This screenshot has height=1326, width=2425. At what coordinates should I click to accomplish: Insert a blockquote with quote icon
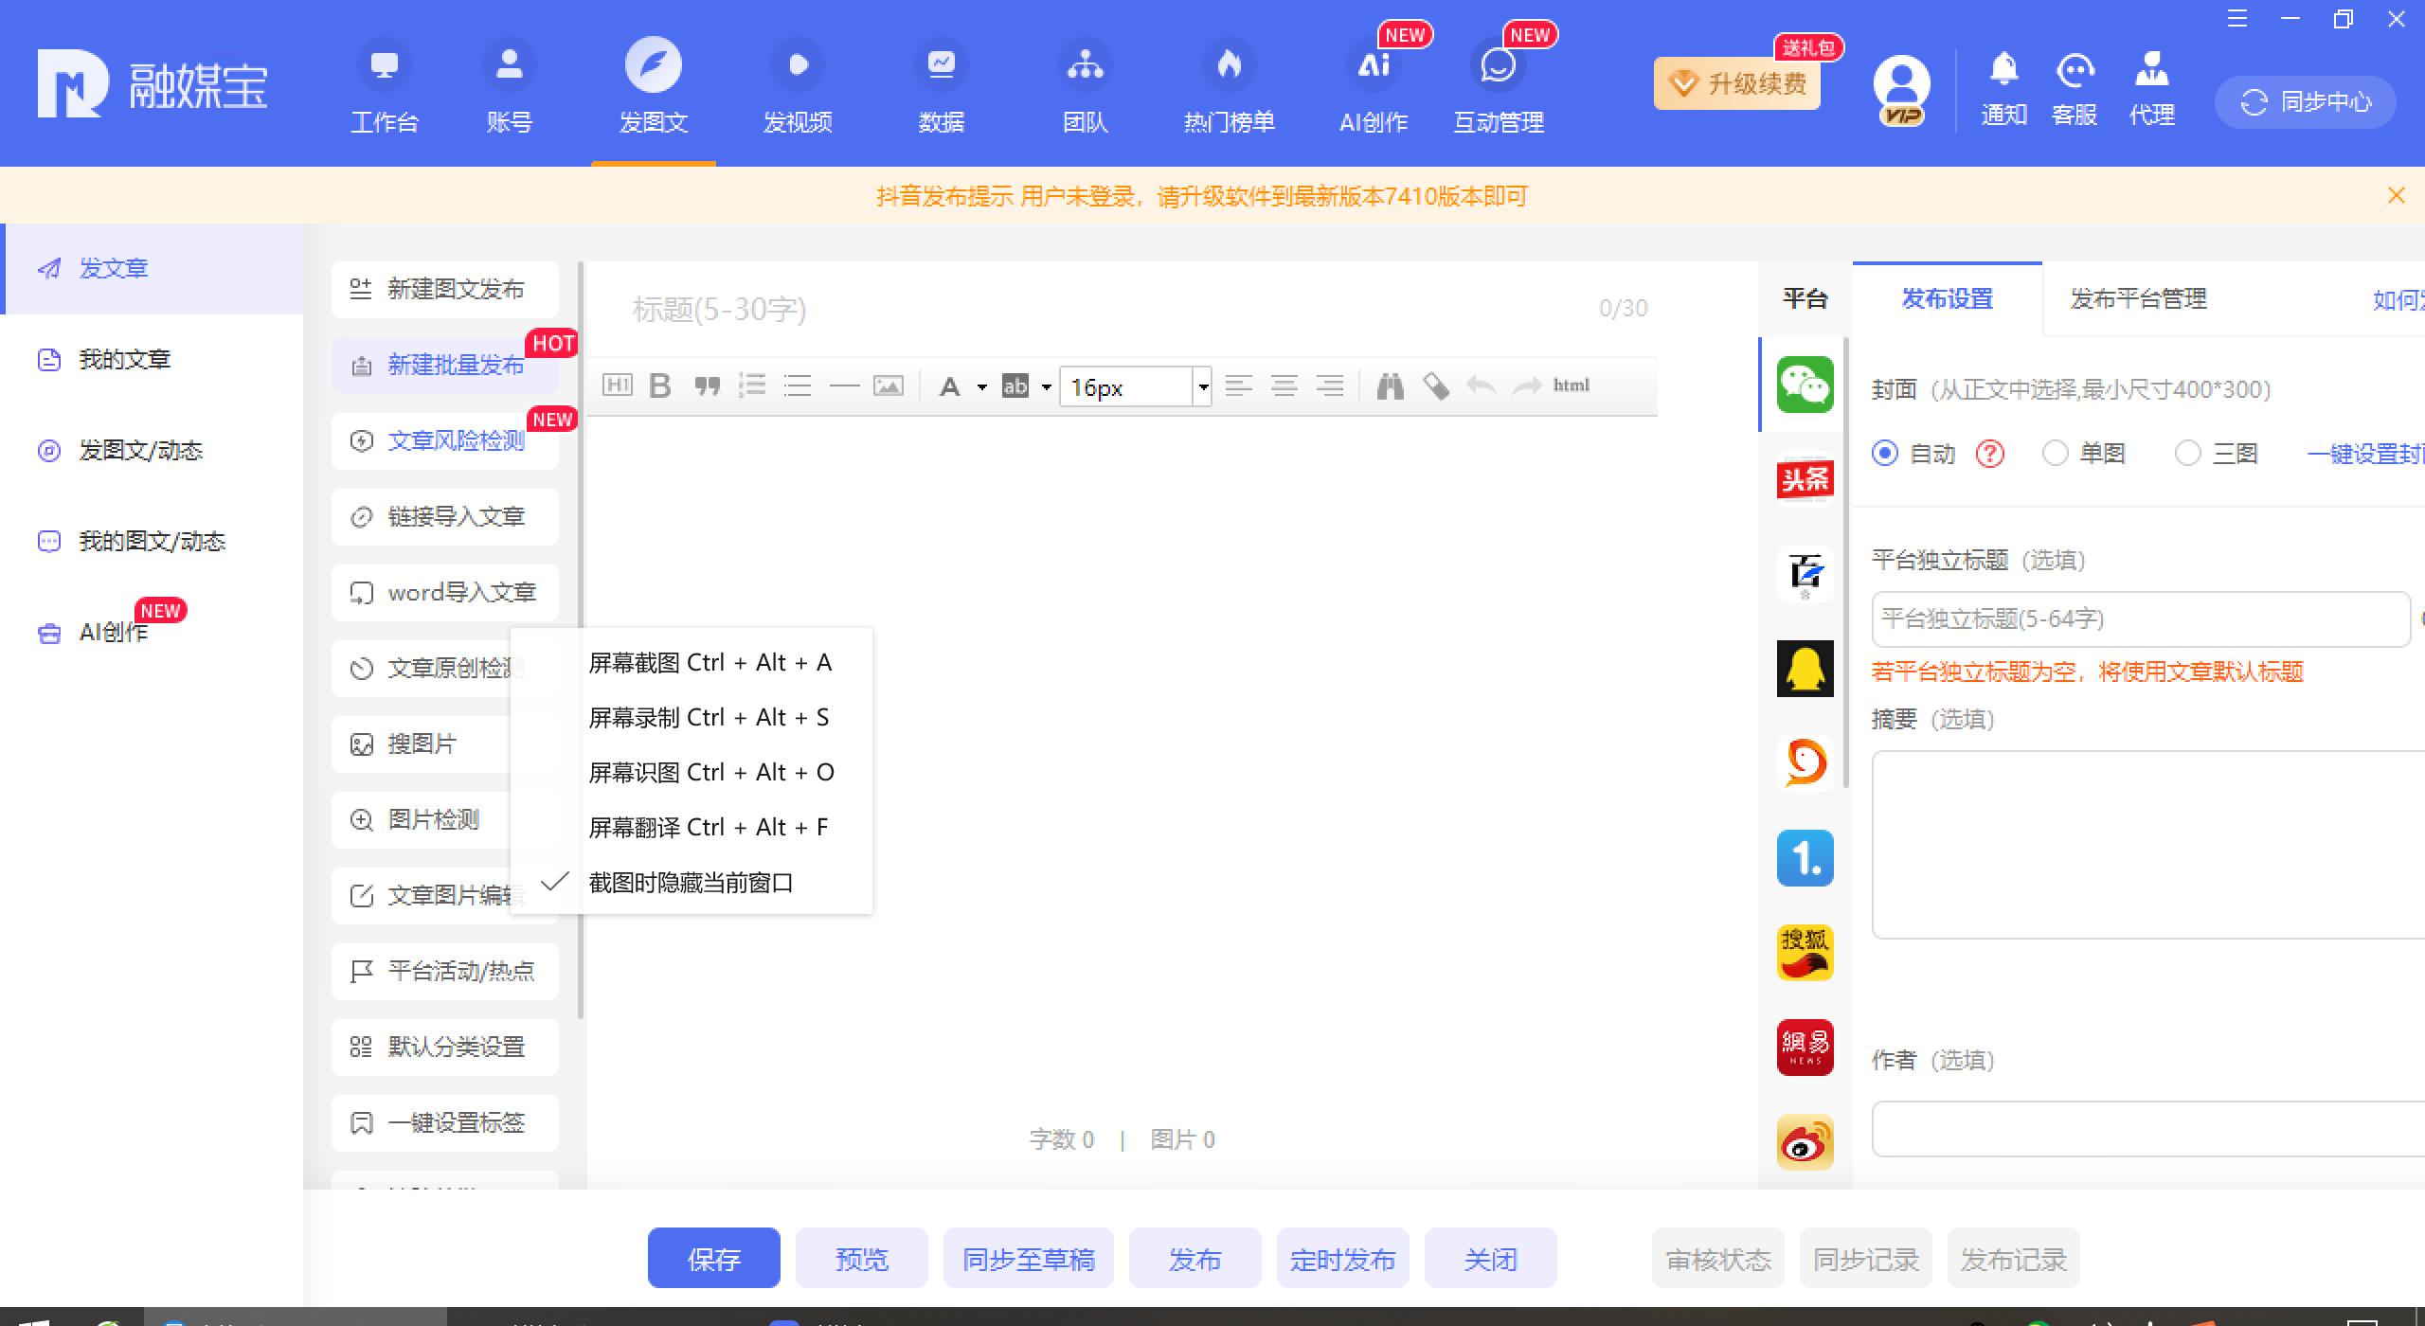[707, 385]
